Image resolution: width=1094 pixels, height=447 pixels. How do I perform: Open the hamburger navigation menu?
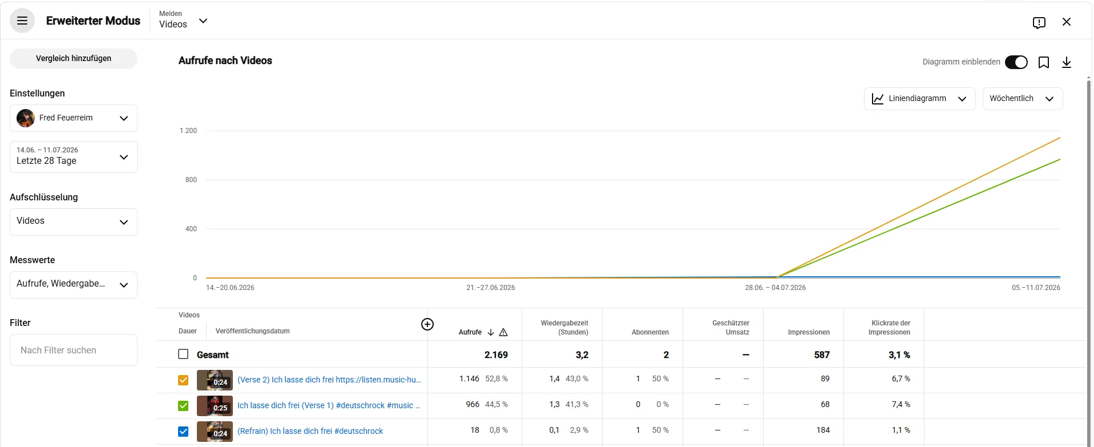22,21
